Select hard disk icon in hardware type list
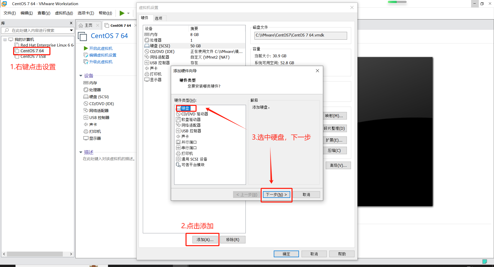The width and height of the screenshot is (494, 267). click(x=179, y=108)
